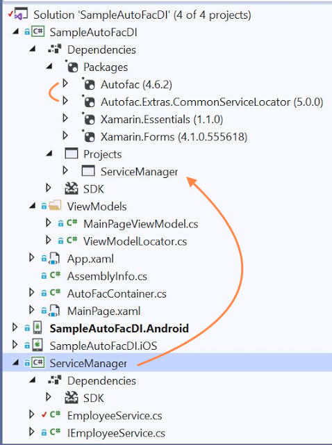
Task: Click the ServiceManager reference icon under Projects
Action: [88, 171]
